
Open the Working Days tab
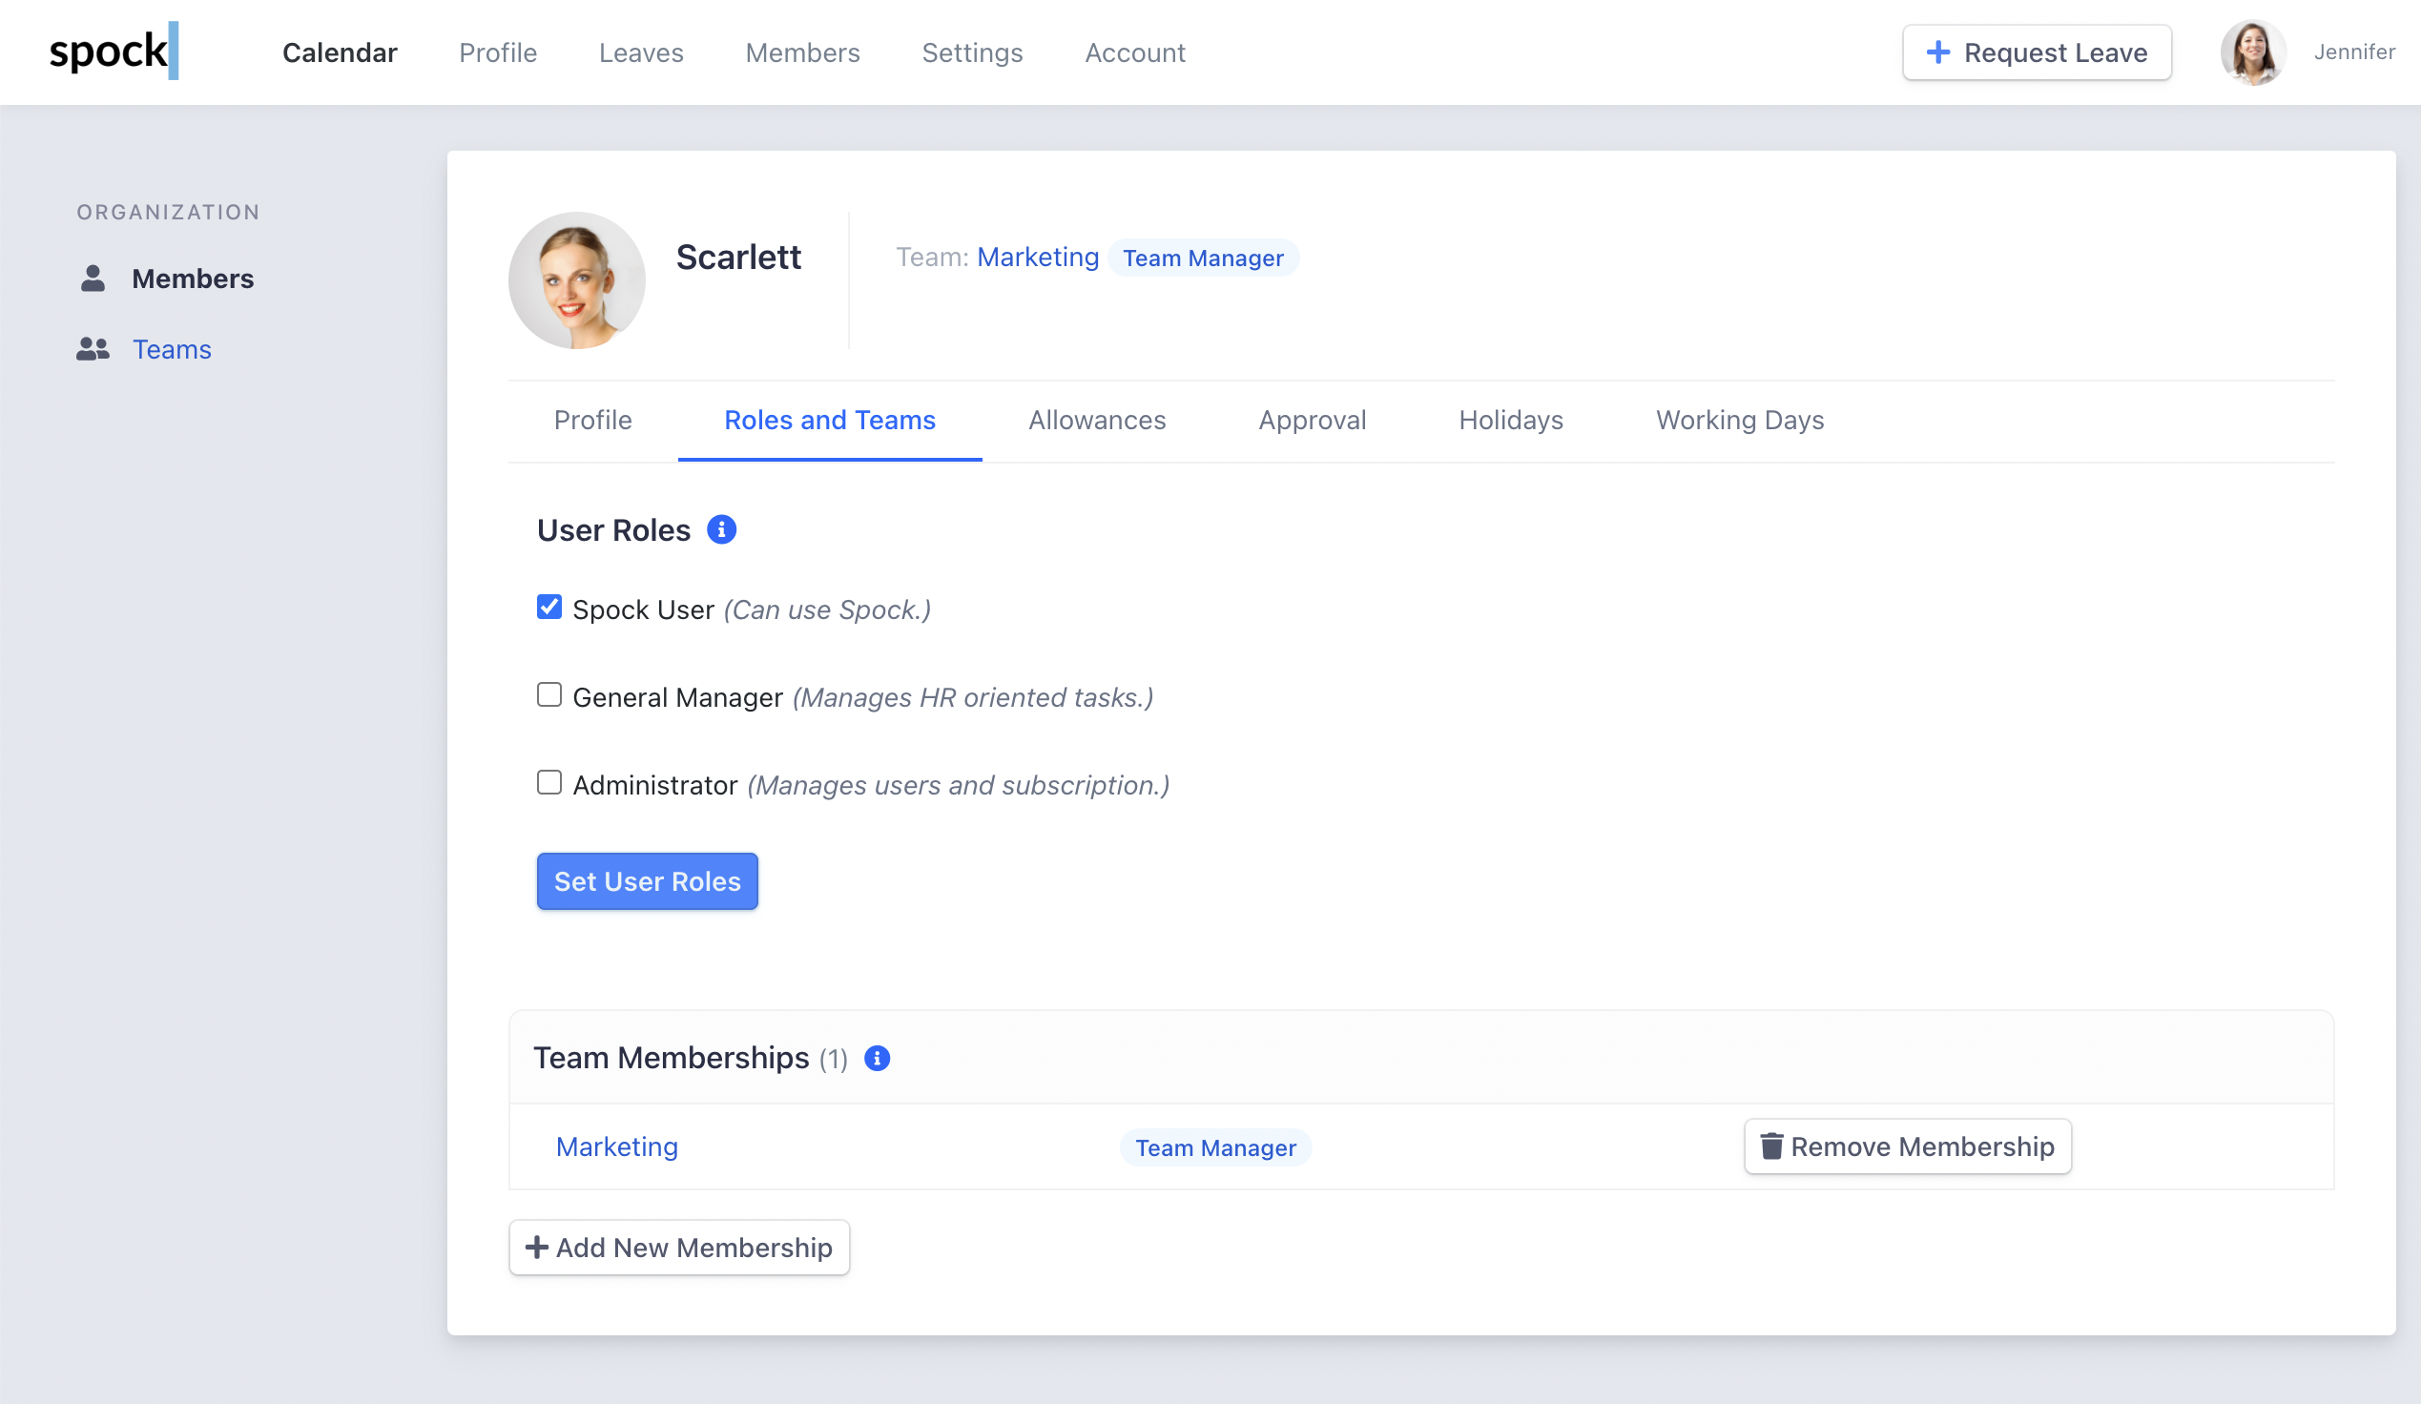pyautogui.click(x=1739, y=421)
